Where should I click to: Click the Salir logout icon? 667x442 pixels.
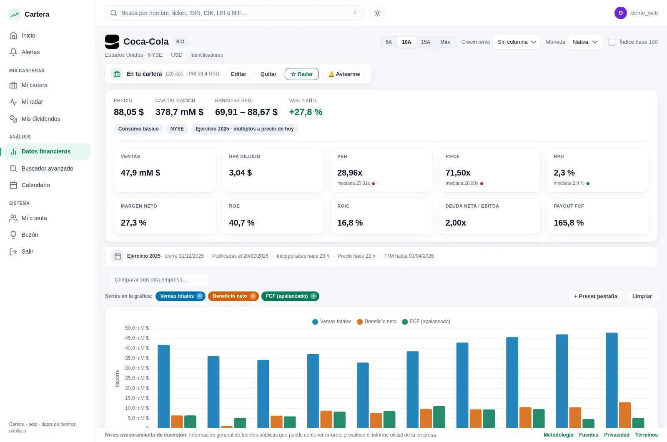(13, 251)
